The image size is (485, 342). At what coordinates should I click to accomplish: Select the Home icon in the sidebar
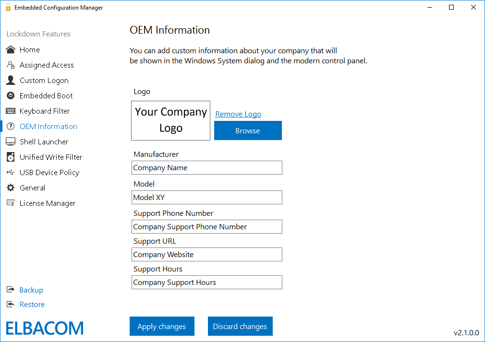(10, 49)
